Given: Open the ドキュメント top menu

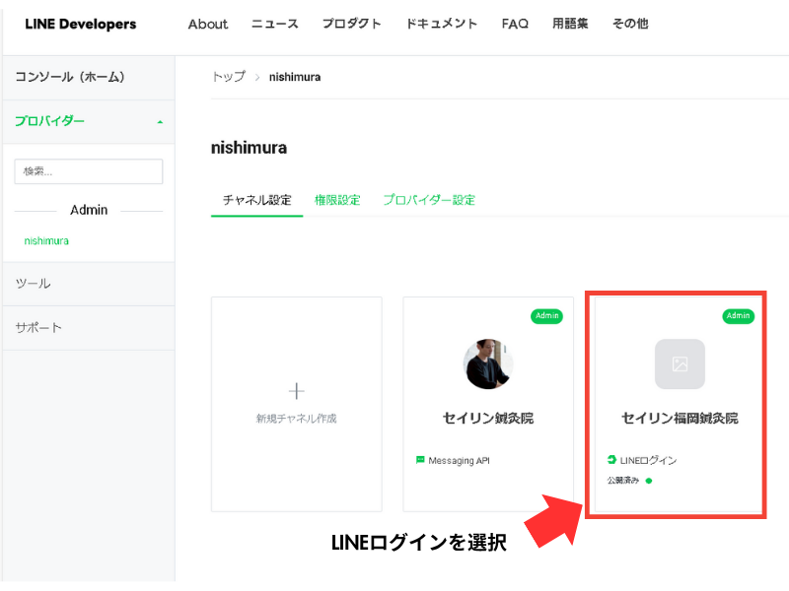Looking at the screenshot, I should [x=441, y=24].
